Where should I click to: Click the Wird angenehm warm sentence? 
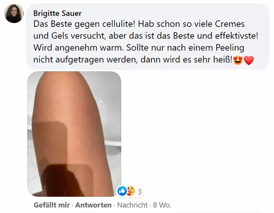(79, 48)
